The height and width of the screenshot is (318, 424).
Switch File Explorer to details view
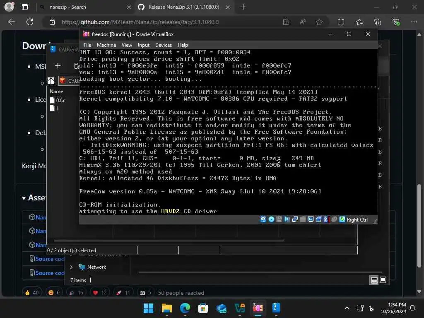[374, 280]
